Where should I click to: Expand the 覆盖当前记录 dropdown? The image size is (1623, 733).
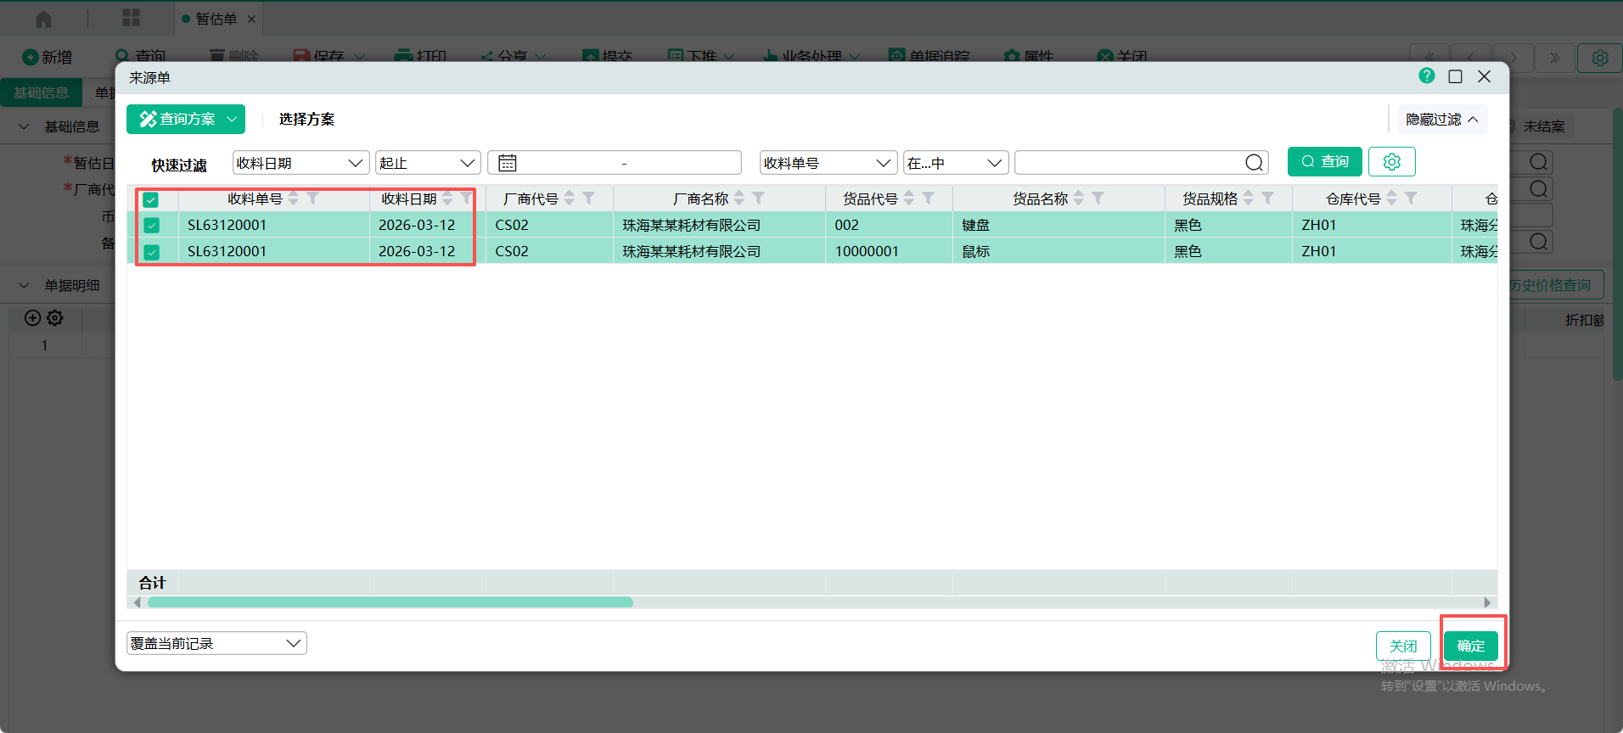click(216, 643)
